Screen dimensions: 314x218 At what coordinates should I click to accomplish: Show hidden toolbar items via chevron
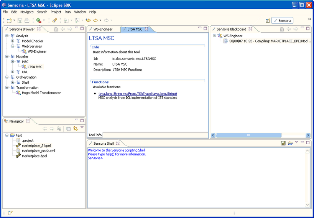310,19
